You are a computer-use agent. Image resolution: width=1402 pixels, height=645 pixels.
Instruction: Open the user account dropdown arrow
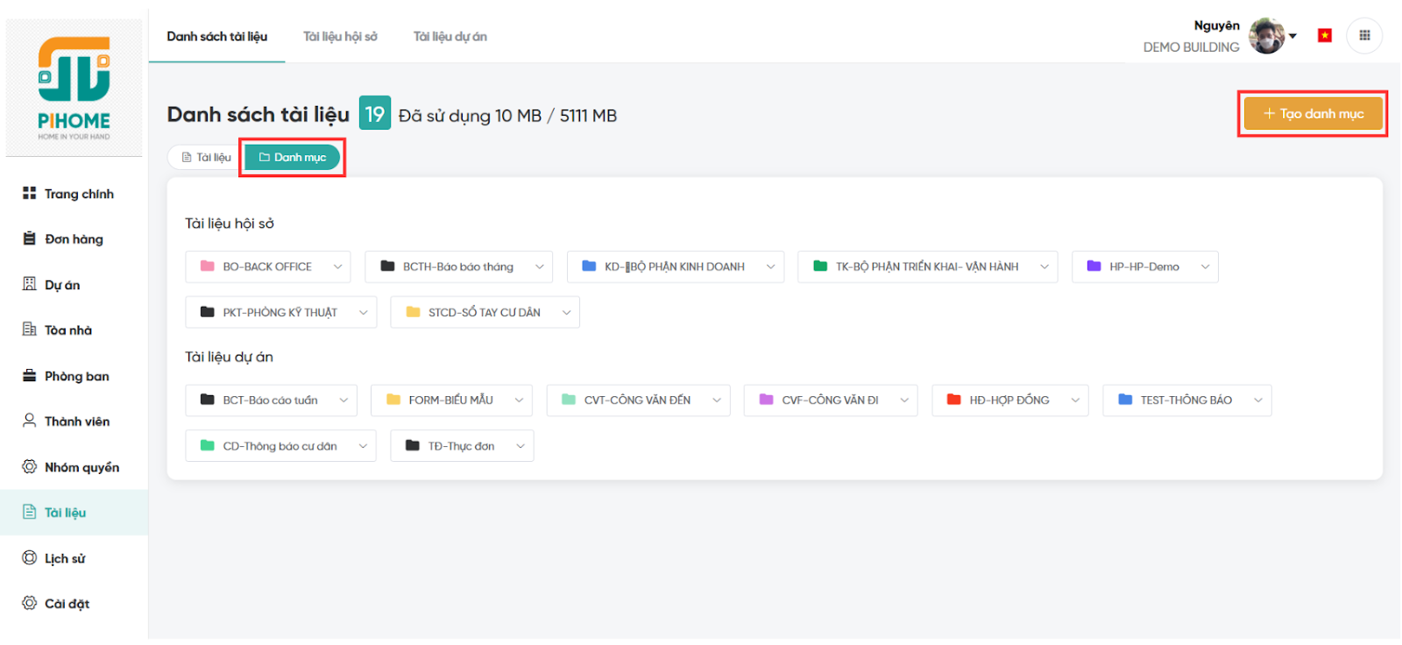[x=1292, y=37]
